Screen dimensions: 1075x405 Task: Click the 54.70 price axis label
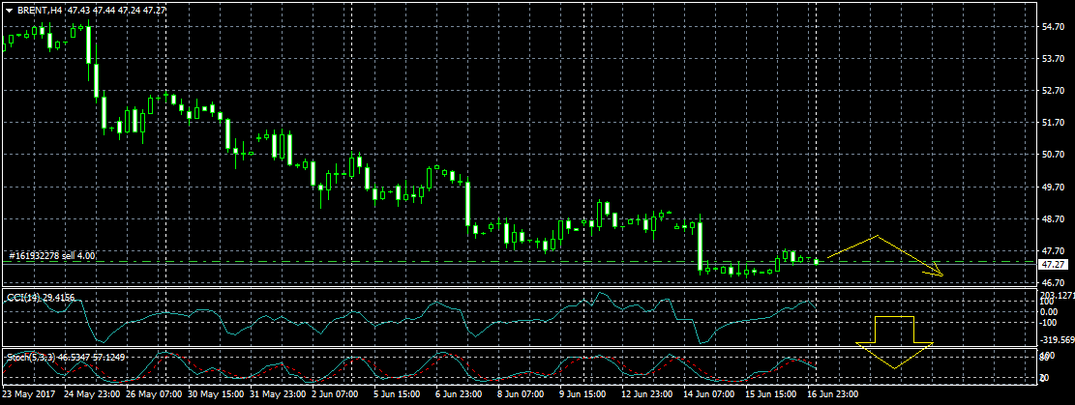point(1053,26)
